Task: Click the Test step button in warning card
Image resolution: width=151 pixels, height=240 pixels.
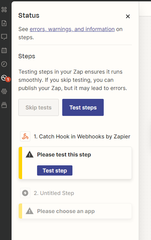Action: pyautogui.click(x=55, y=170)
